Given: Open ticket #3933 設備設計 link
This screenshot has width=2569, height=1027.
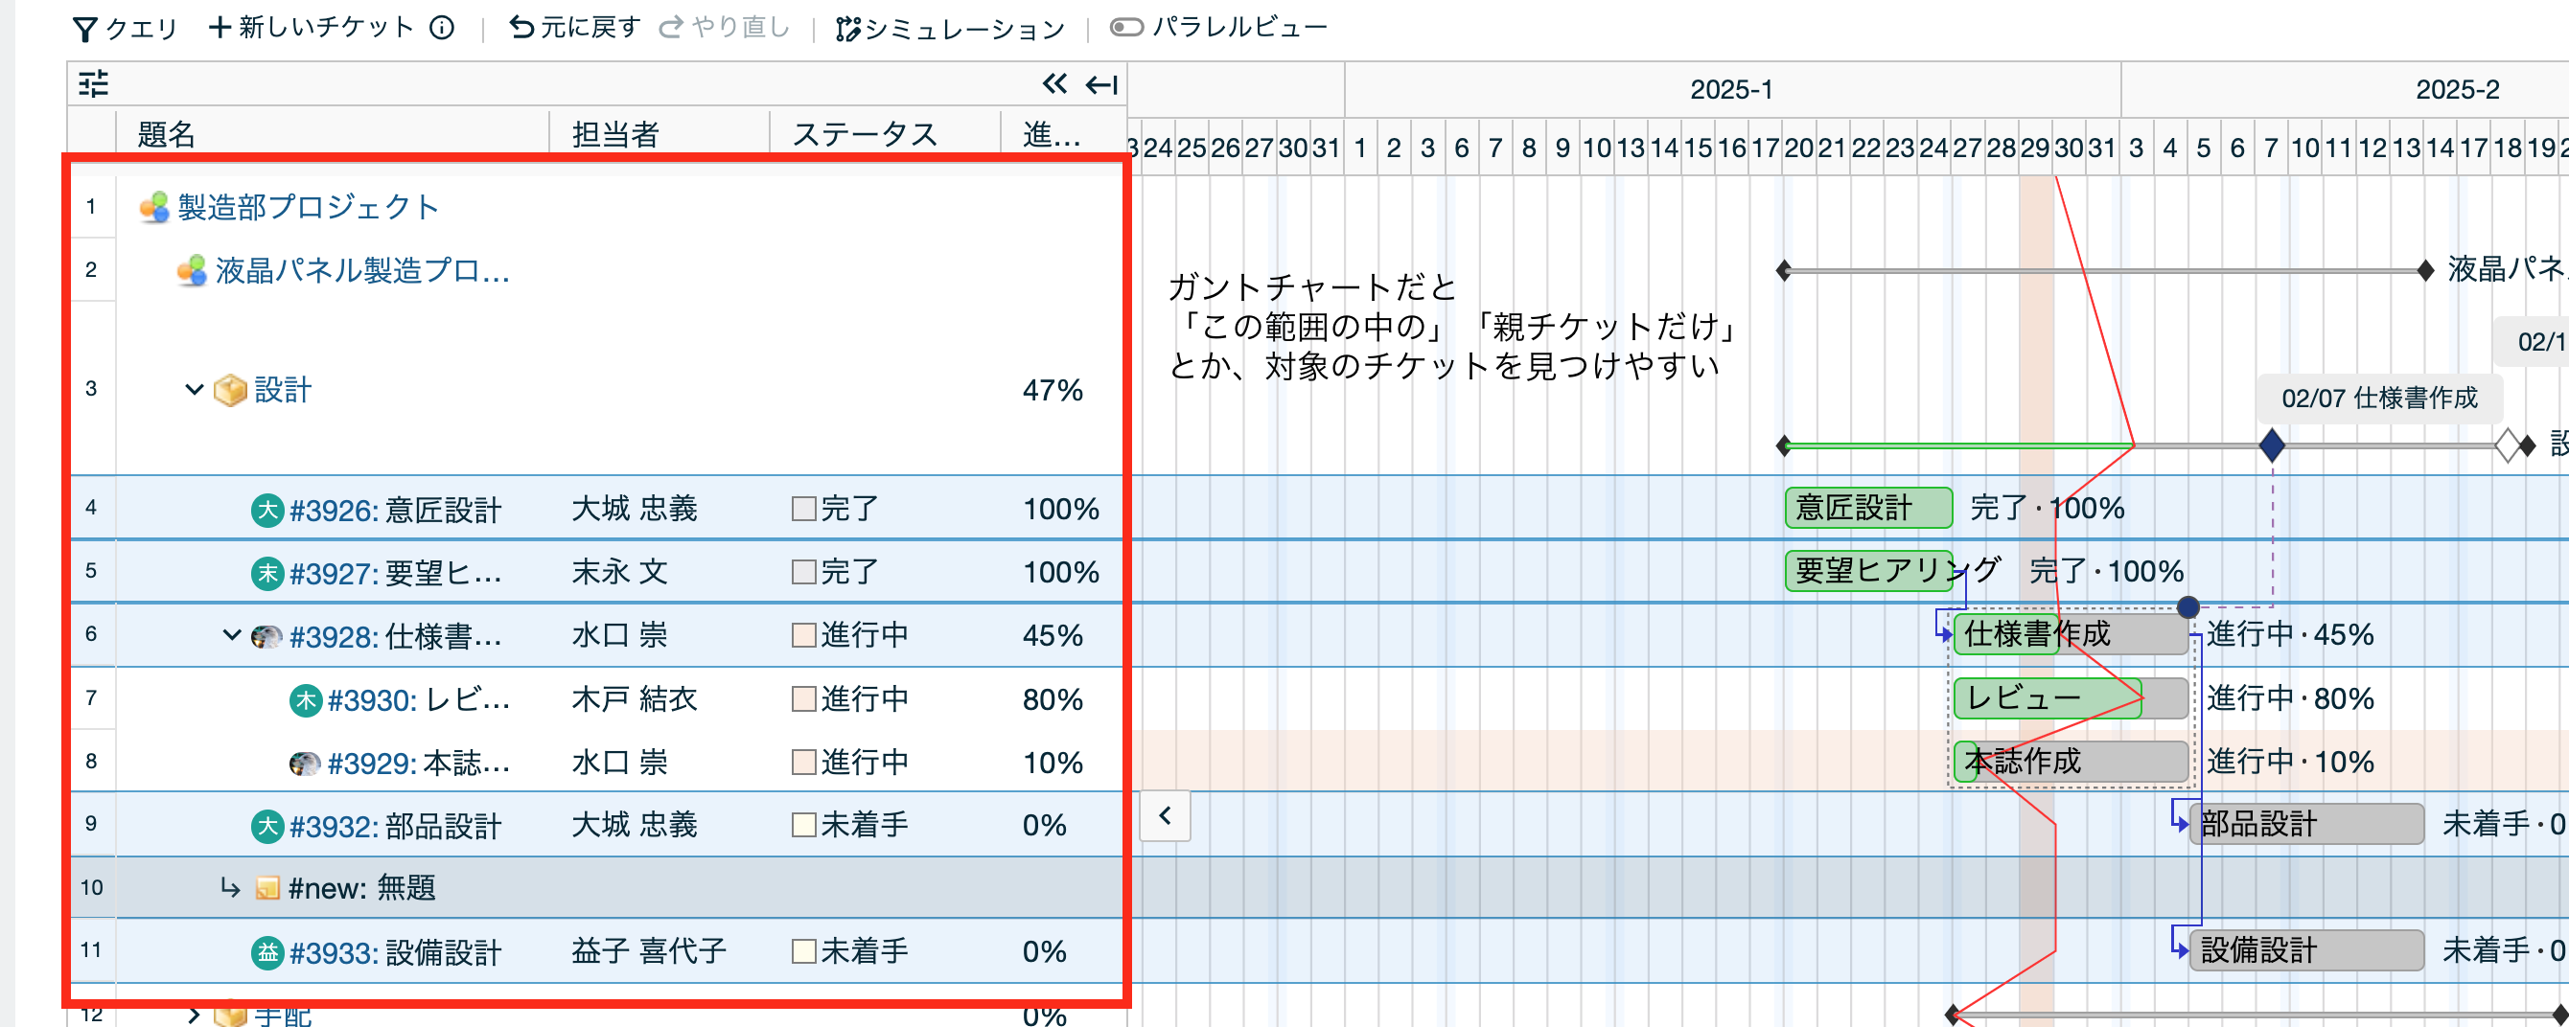Looking at the screenshot, I should coord(395,952).
